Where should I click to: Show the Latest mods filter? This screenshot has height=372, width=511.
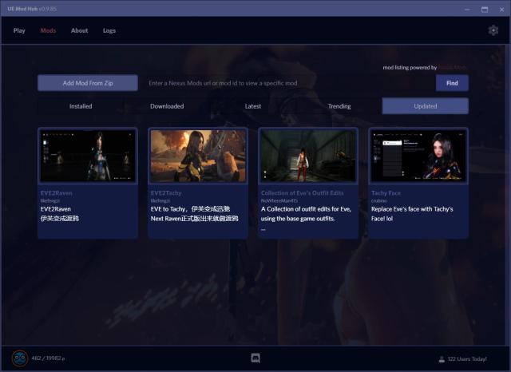tap(253, 106)
